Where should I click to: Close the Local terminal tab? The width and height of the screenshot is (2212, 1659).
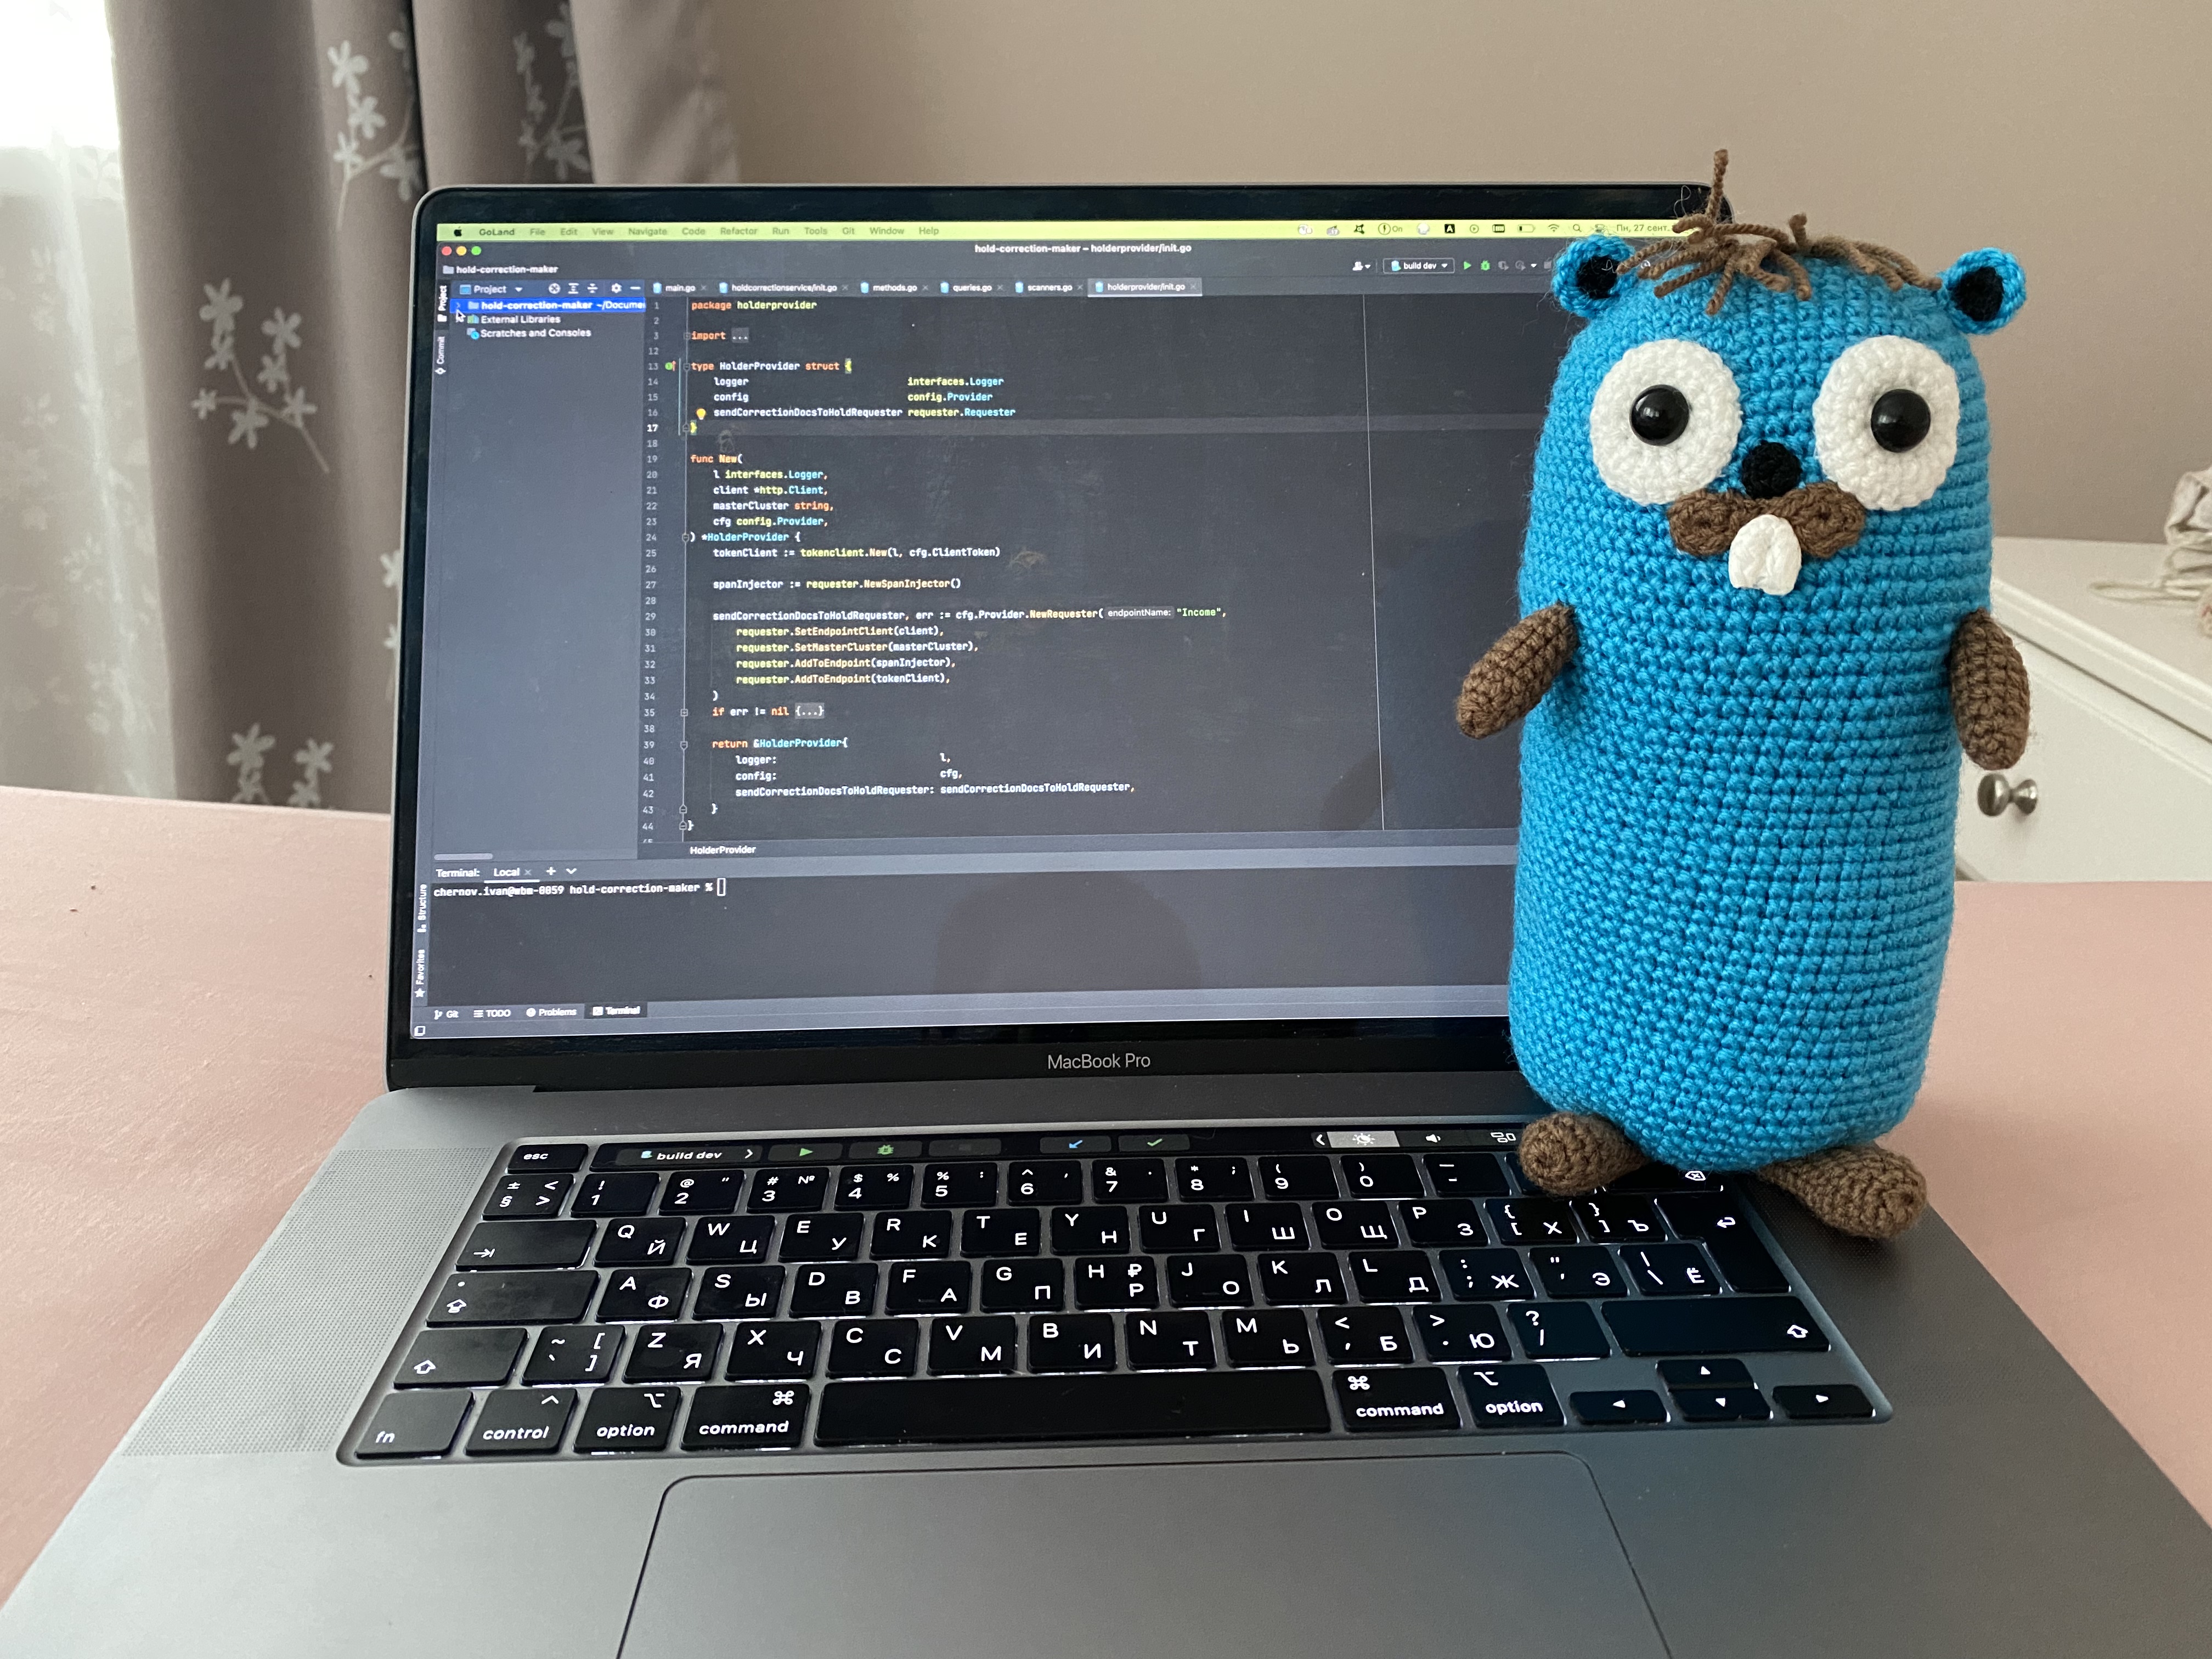point(528,872)
